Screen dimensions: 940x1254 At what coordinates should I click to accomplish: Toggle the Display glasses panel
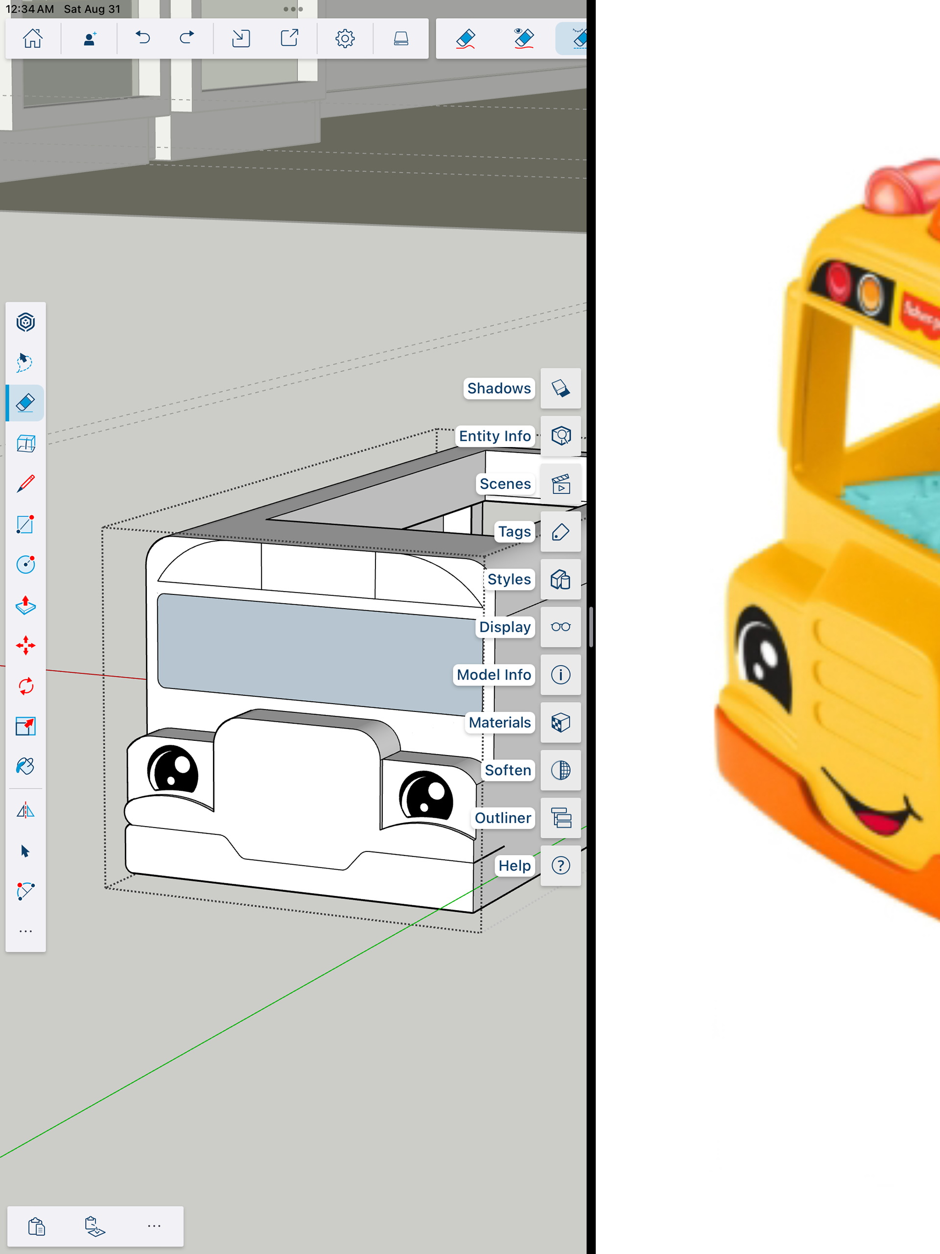coord(560,627)
